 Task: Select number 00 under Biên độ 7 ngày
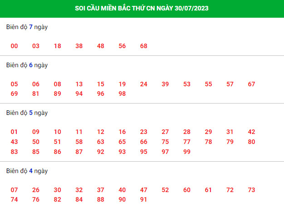(x=15, y=46)
